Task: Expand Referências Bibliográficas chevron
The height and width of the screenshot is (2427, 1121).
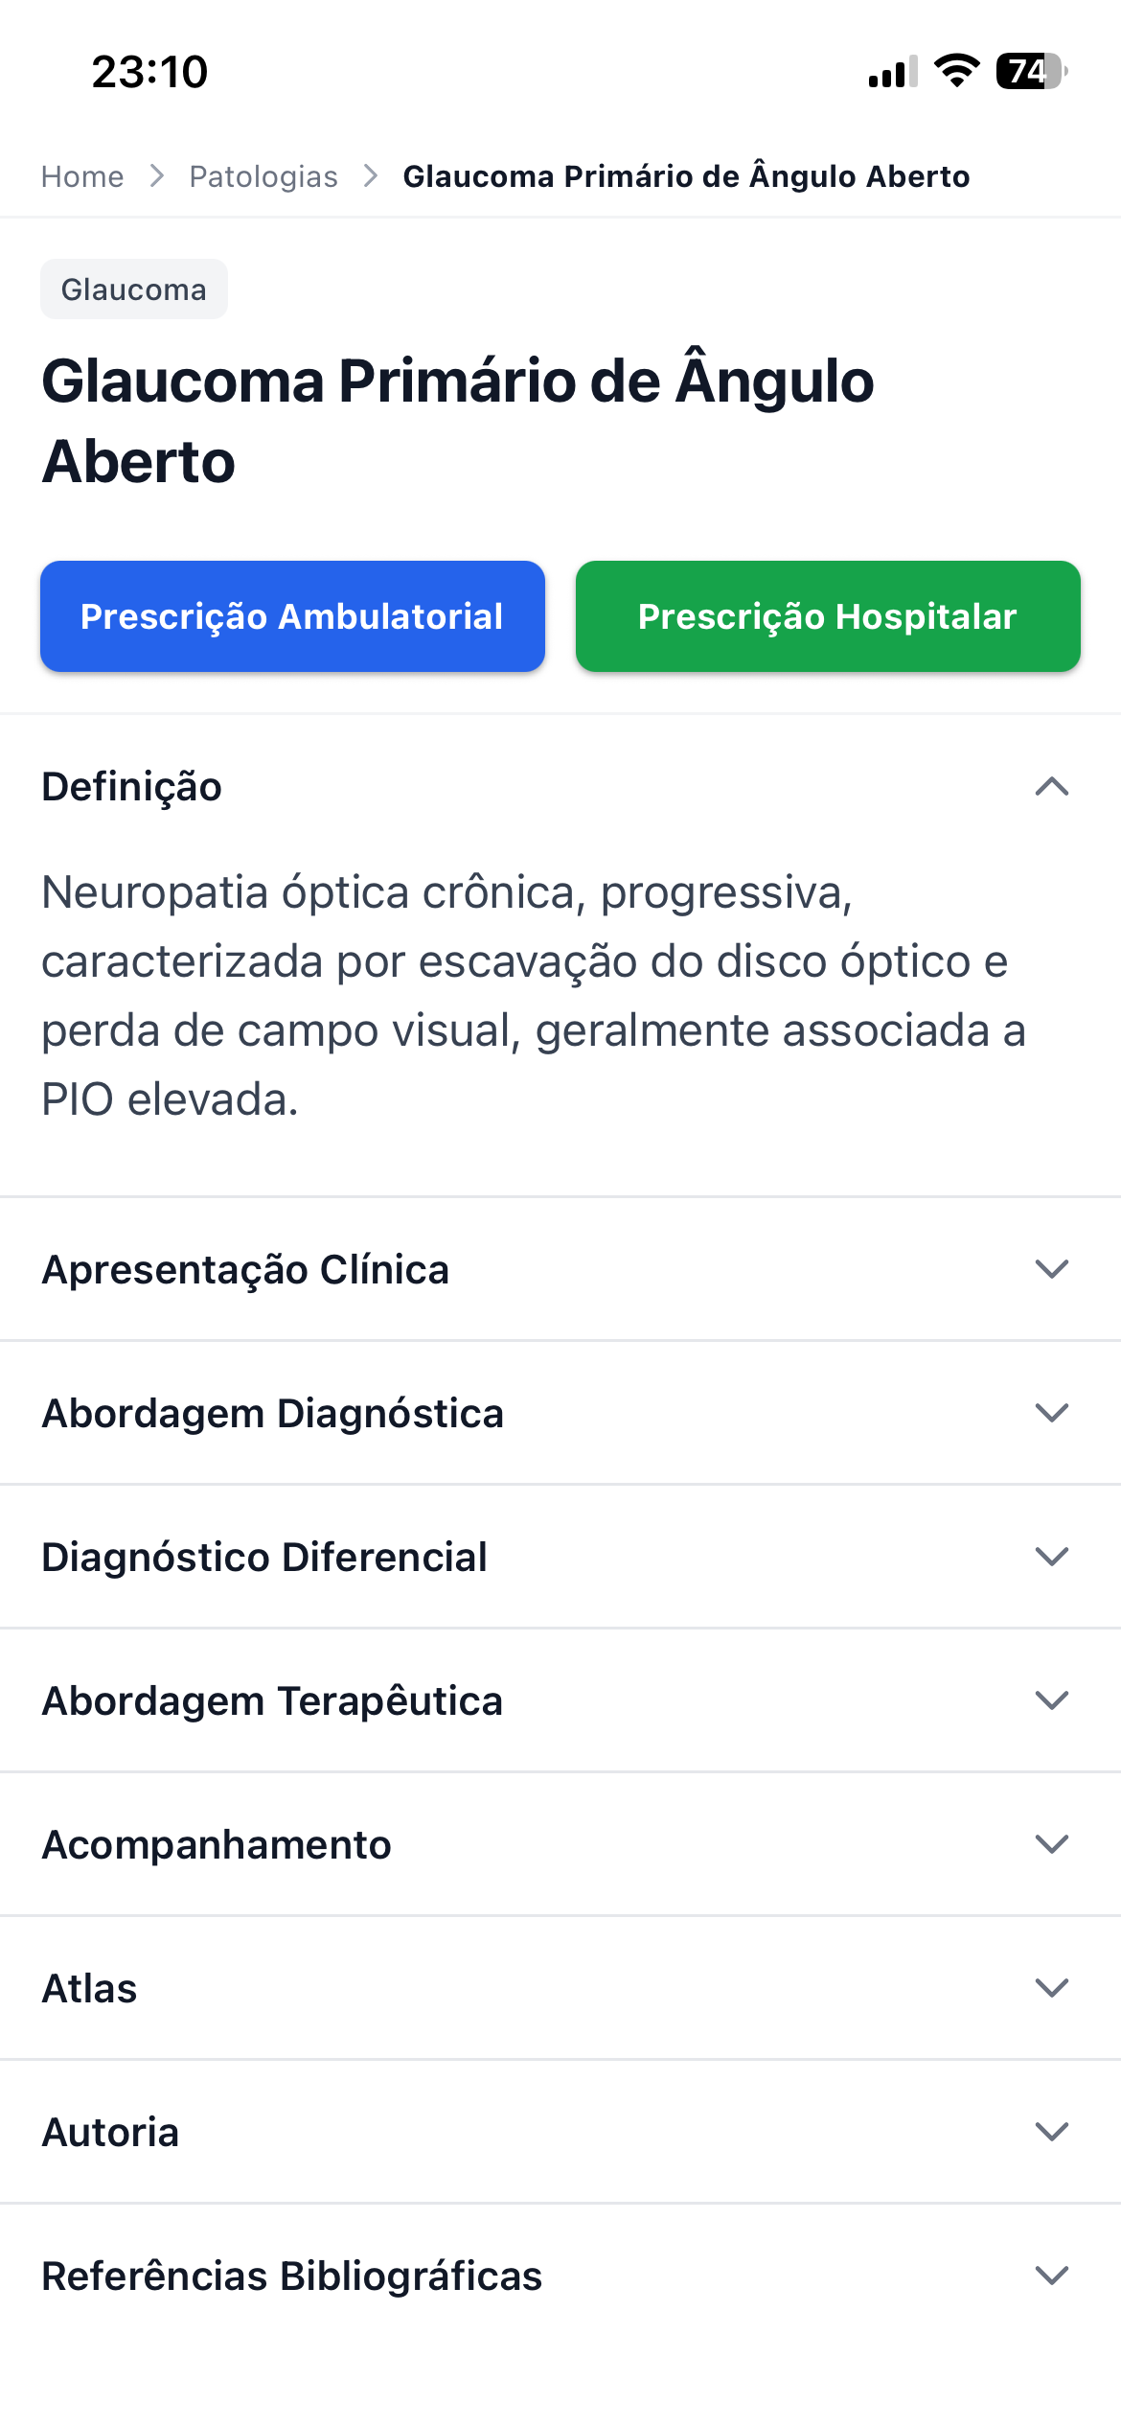Action: pos(1051,2276)
